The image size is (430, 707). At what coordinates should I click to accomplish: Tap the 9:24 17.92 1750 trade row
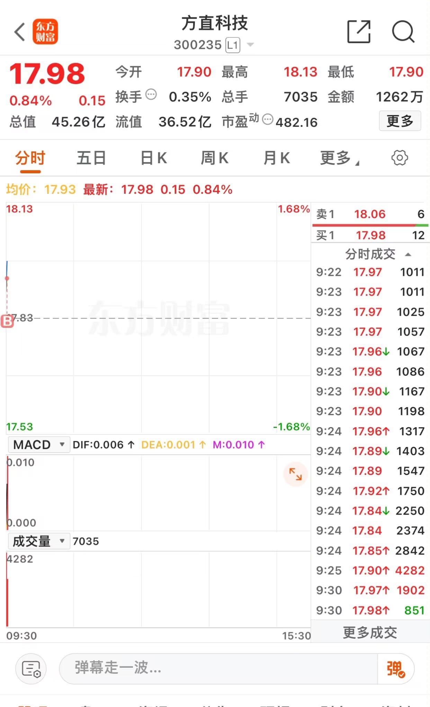coord(370,491)
